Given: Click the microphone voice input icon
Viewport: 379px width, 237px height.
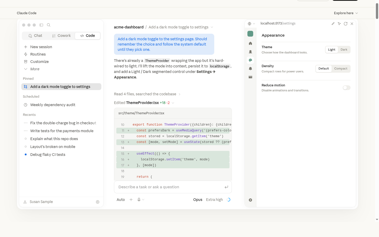Looking at the screenshot, I should (x=139, y=200).
